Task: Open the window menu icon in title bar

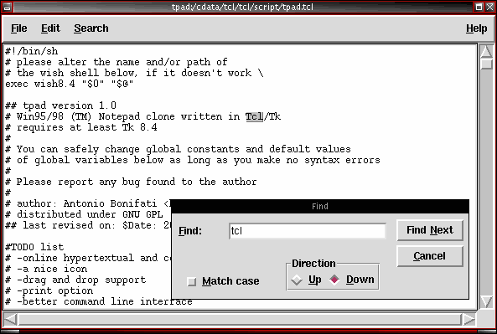Action: click(x=8, y=7)
